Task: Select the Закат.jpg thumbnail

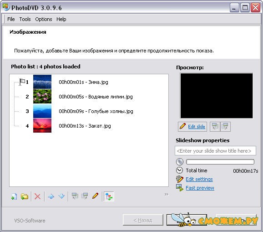Action: 42,126
